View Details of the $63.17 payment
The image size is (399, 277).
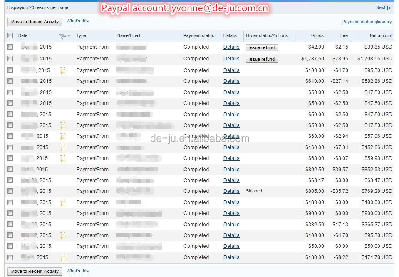231,180
